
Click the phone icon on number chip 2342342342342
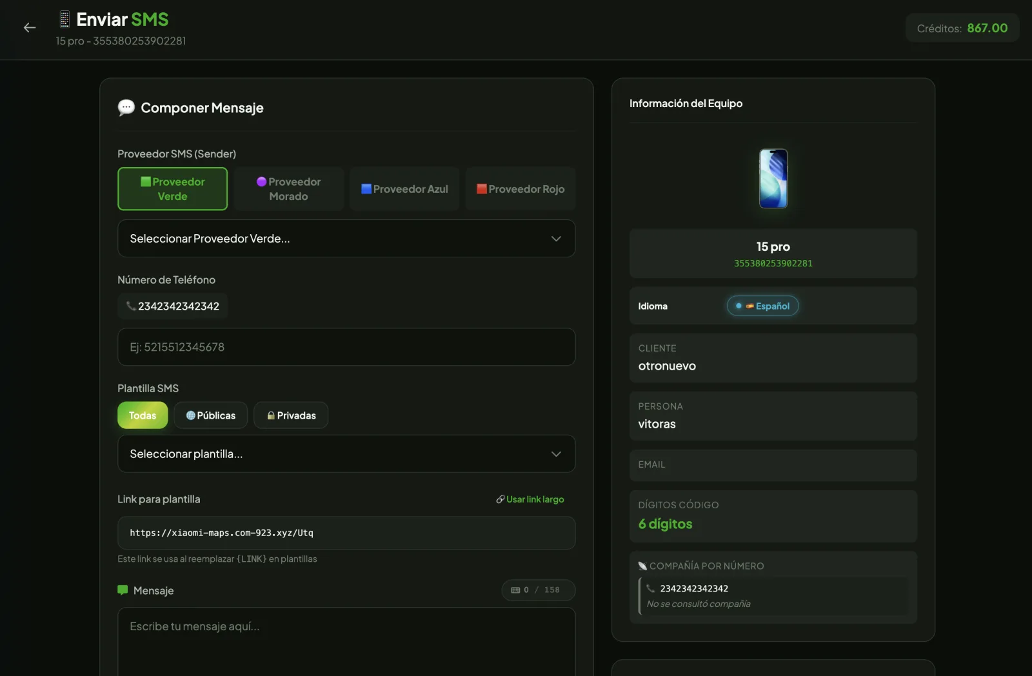131,306
